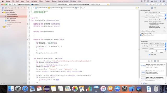Click the Tab width field
167x93 pixels.
(152, 51)
